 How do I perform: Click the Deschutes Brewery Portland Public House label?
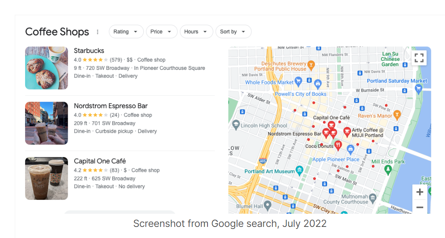pos(280,66)
